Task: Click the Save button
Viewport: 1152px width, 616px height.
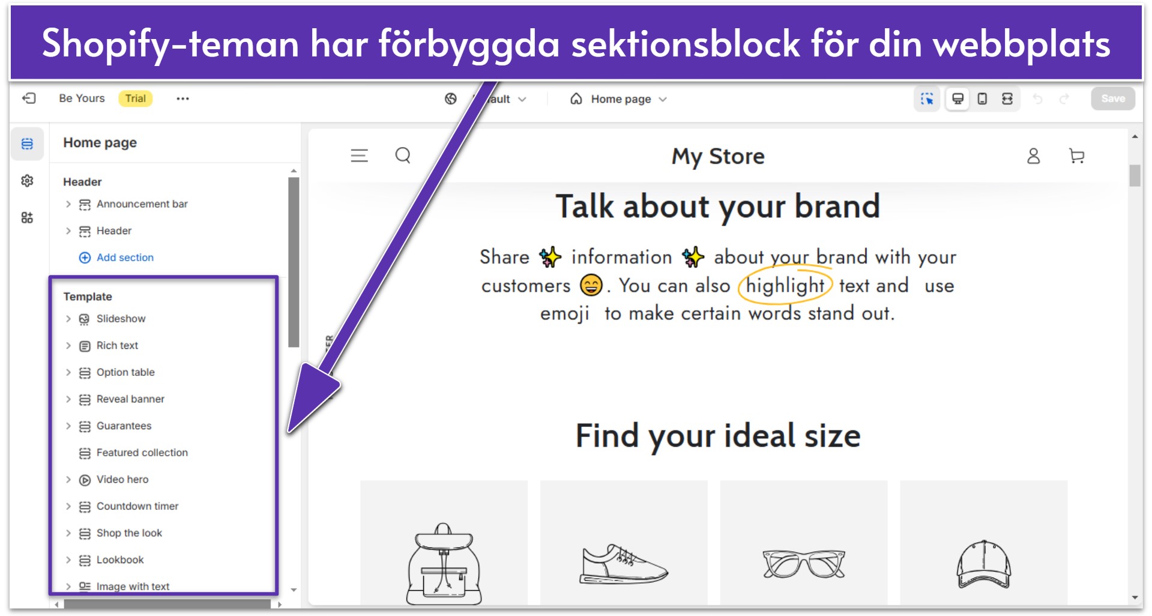Action: pos(1112,98)
